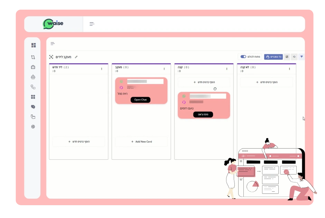Click the כל החברים button
325x218 pixels.
click(x=273, y=57)
